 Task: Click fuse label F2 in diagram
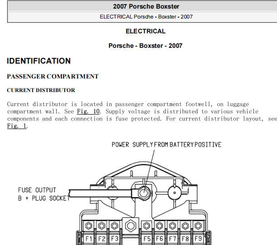102,239
